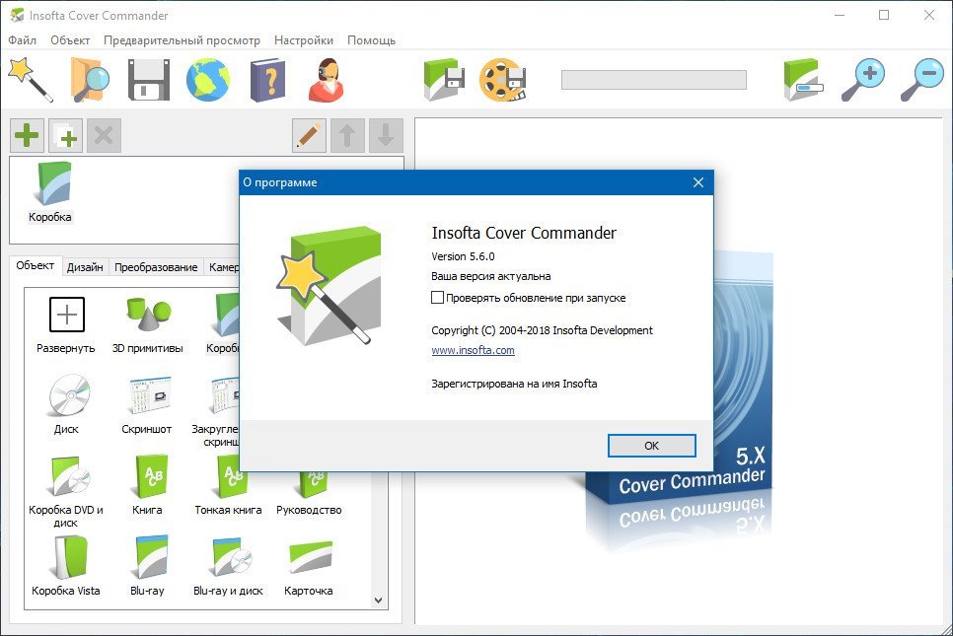Image resolution: width=953 pixels, height=636 pixels.
Task: Switch to the Дизайн tab
Action: (85, 266)
